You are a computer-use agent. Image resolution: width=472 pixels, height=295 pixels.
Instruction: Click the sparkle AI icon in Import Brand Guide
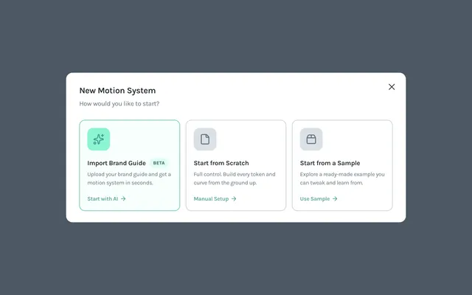click(98, 139)
